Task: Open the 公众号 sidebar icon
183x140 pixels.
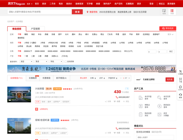Action: (x=180, y=87)
